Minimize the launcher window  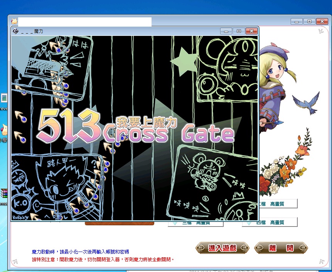296,21
